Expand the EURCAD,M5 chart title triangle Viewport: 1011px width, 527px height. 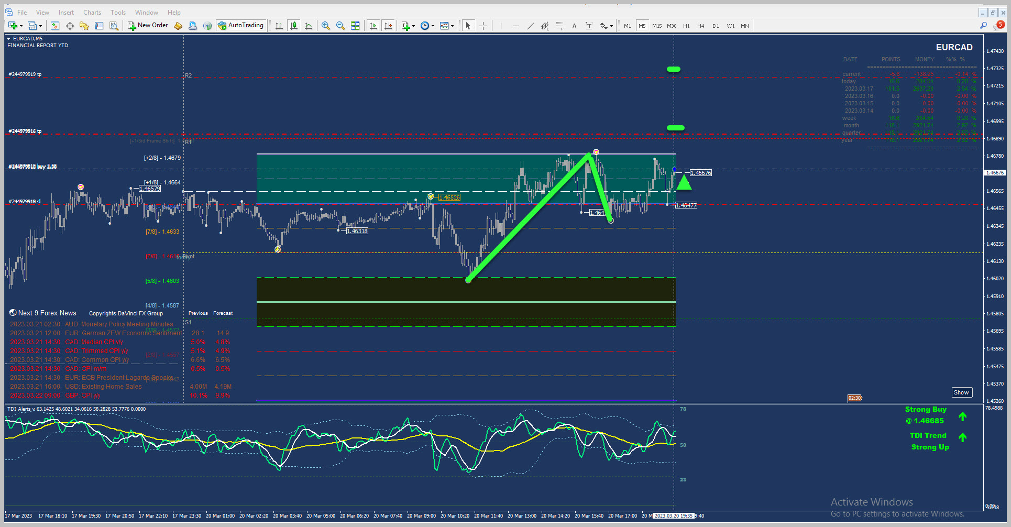pos(8,39)
